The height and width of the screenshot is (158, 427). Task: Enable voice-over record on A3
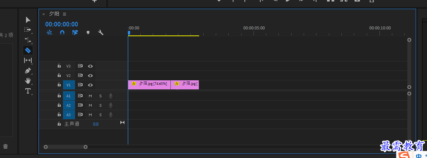pos(111,115)
